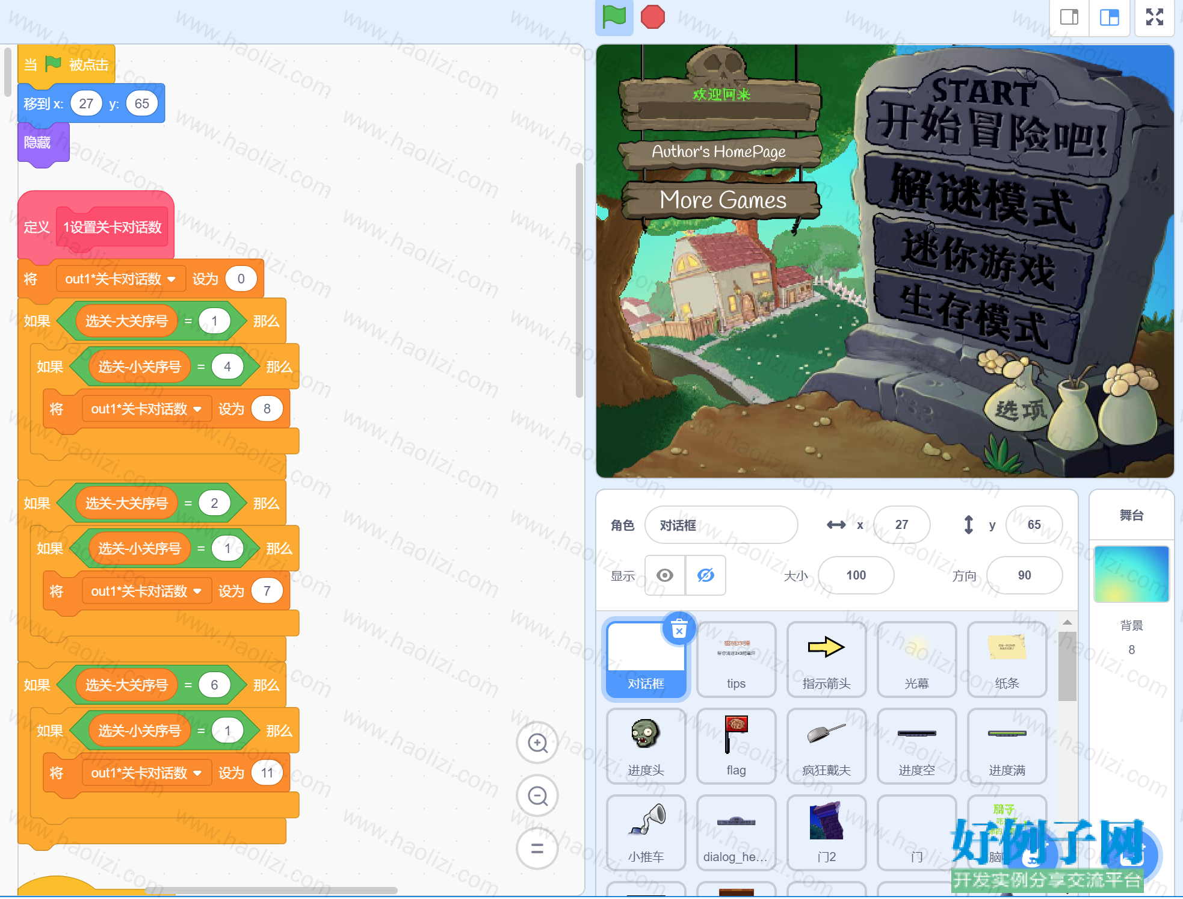Screen dimensions: 1183x899
Task: Select the 指示箭头 arrow sprite
Action: (x=826, y=660)
